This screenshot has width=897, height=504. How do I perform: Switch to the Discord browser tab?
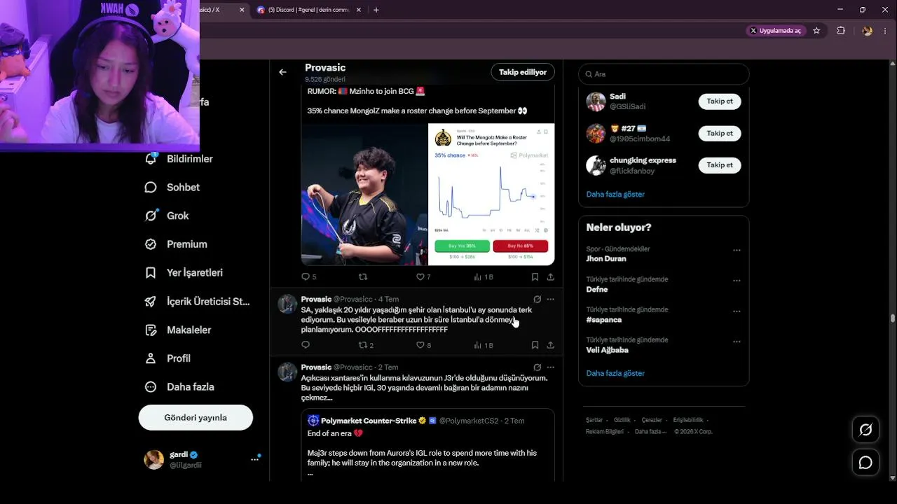pyautogui.click(x=308, y=10)
